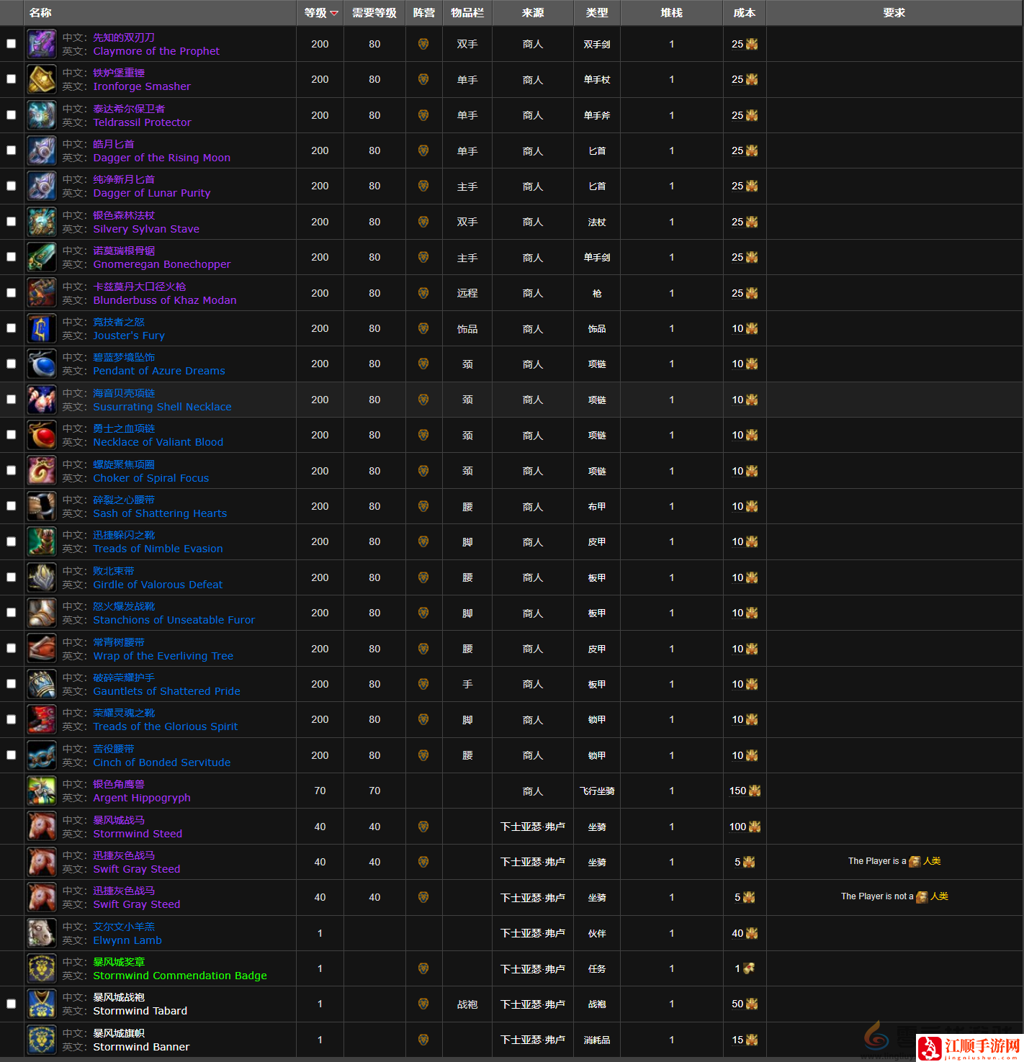This screenshot has width=1024, height=1062.
Task: Click the Necklace of Valiant Blood icon
Action: coord(42,435)
